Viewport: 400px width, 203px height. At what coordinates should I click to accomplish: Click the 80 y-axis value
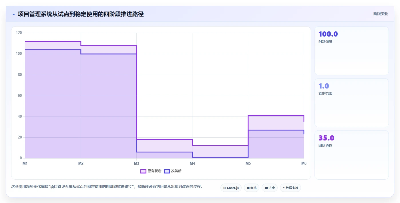pos(20,75)
